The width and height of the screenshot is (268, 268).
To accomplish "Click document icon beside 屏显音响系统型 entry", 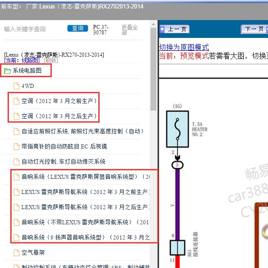I will [17, 177].
